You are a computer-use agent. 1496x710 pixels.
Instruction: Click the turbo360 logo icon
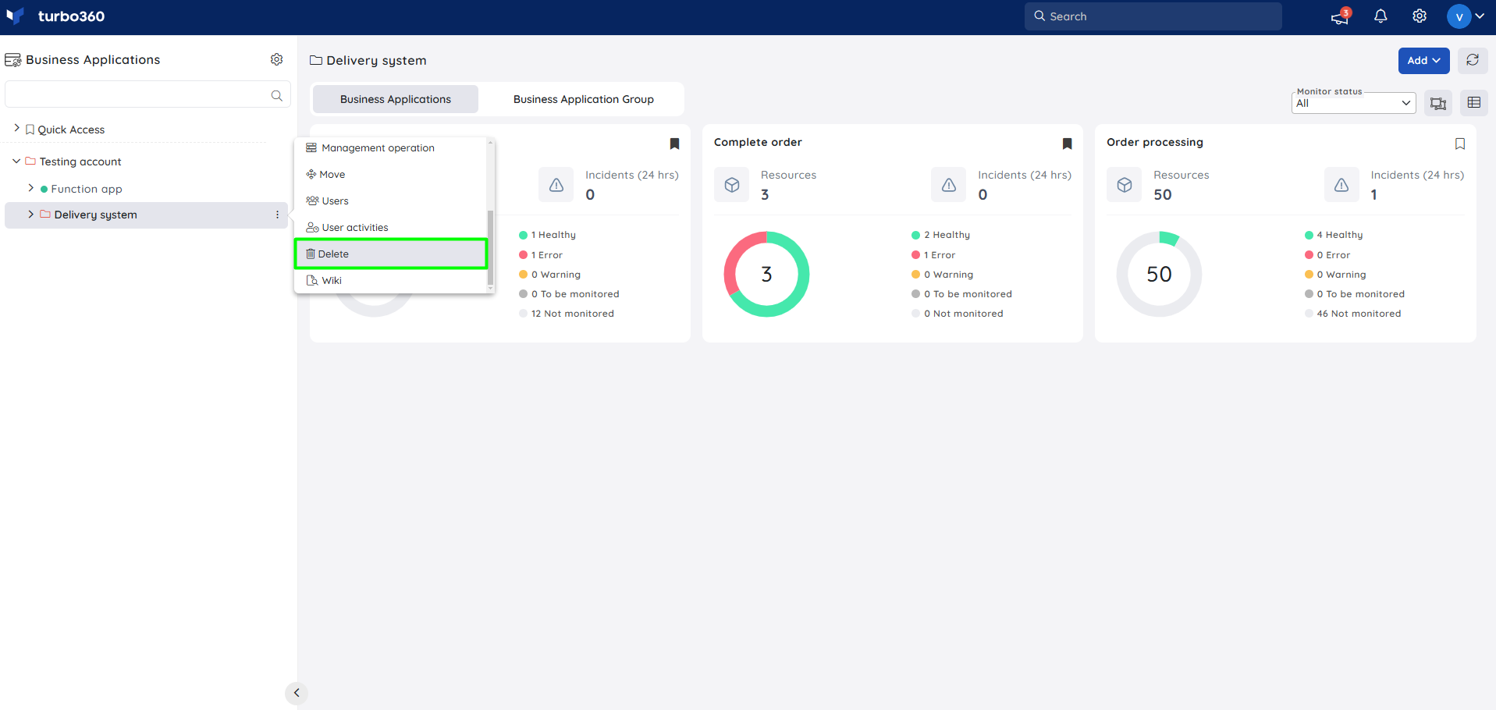pyautogui.click(x=15, y=16)
